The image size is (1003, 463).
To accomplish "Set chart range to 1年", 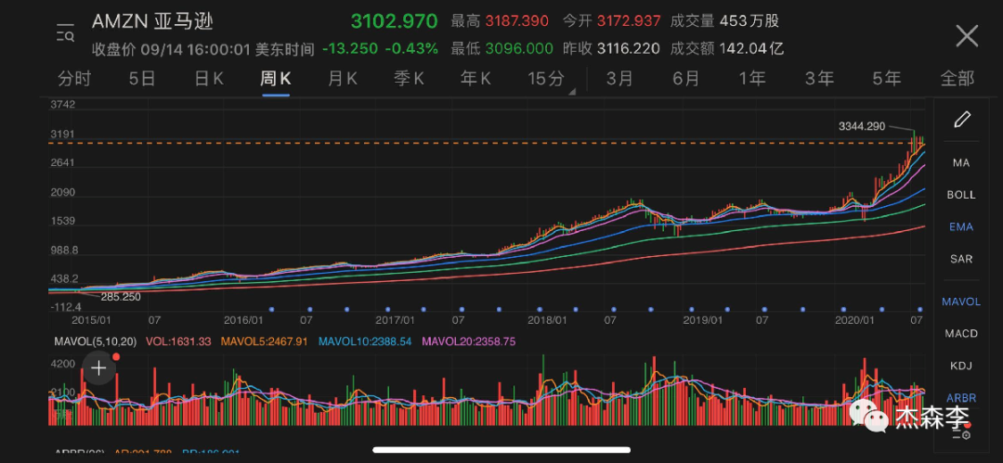I will pos(752,79).
